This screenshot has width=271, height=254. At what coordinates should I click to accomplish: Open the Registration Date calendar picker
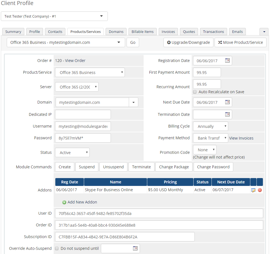coord(227,61)
